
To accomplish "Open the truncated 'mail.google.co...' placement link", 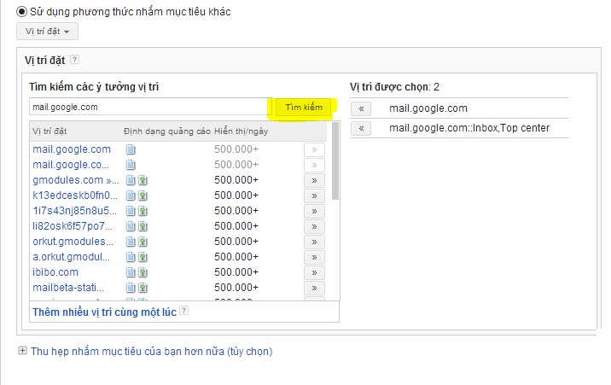I will pos(71,165).
